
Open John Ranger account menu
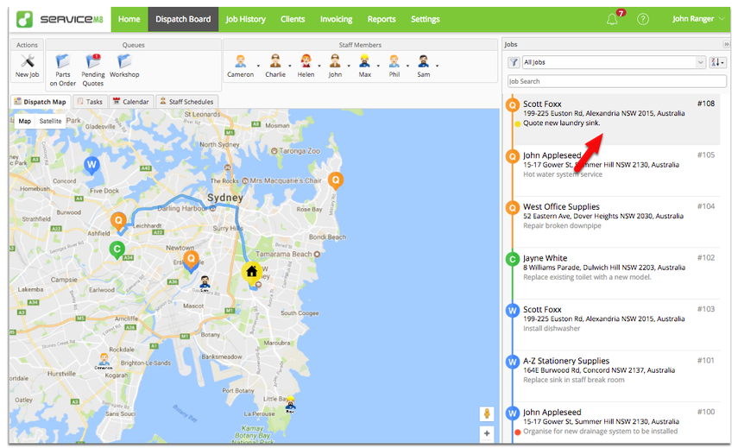(x=699, y=19)
